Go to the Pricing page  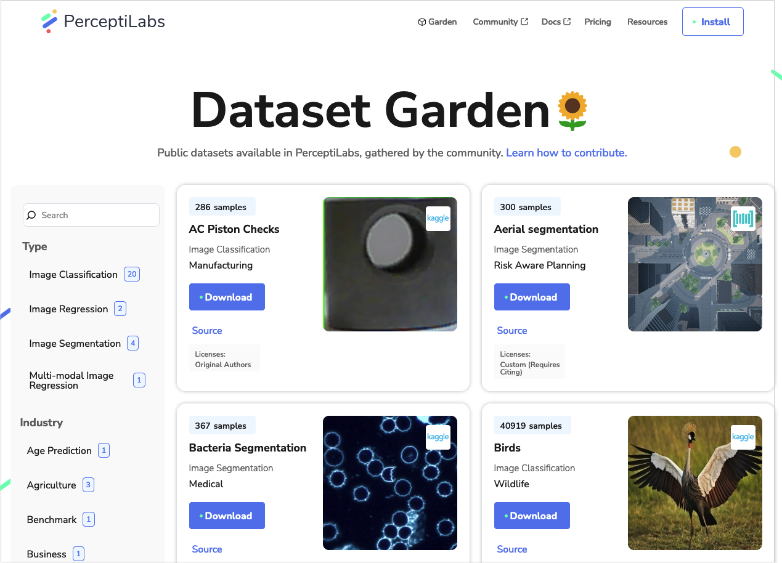tap(598, 22)
